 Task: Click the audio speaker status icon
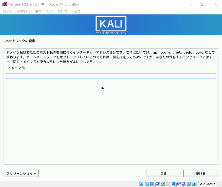tap(152, 184)
